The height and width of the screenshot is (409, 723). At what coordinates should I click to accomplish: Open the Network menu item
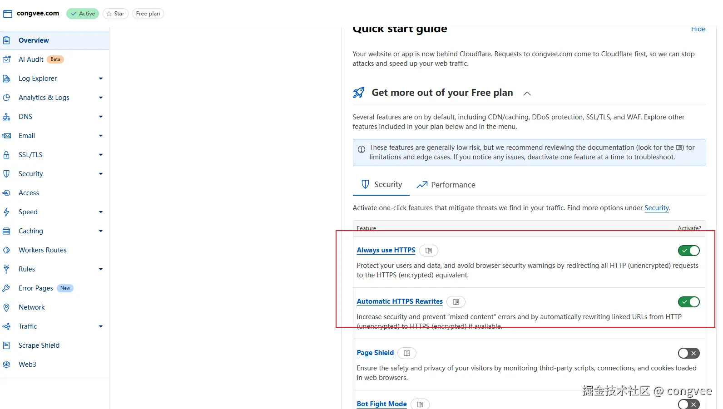[54, 307]
